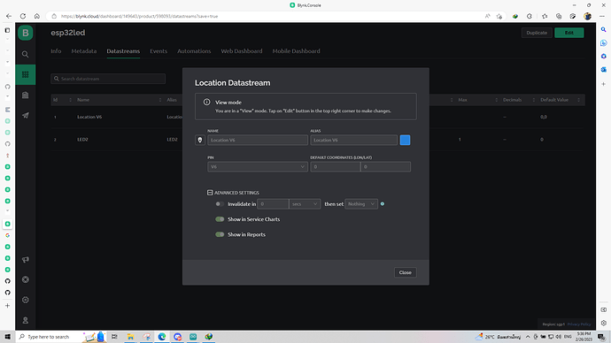Switch to the Metadata tab
The height and width of the screenshot is (343, 611).
(x=84, y=51)
